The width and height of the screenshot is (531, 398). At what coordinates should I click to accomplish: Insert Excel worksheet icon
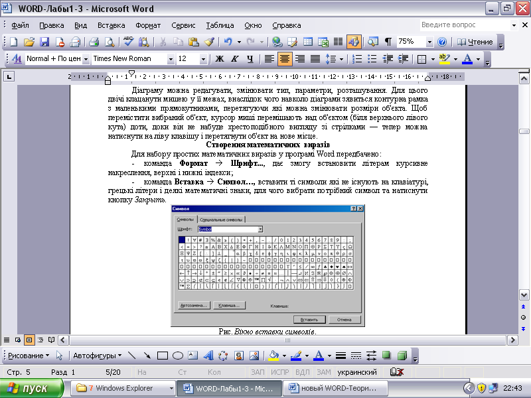323,42
